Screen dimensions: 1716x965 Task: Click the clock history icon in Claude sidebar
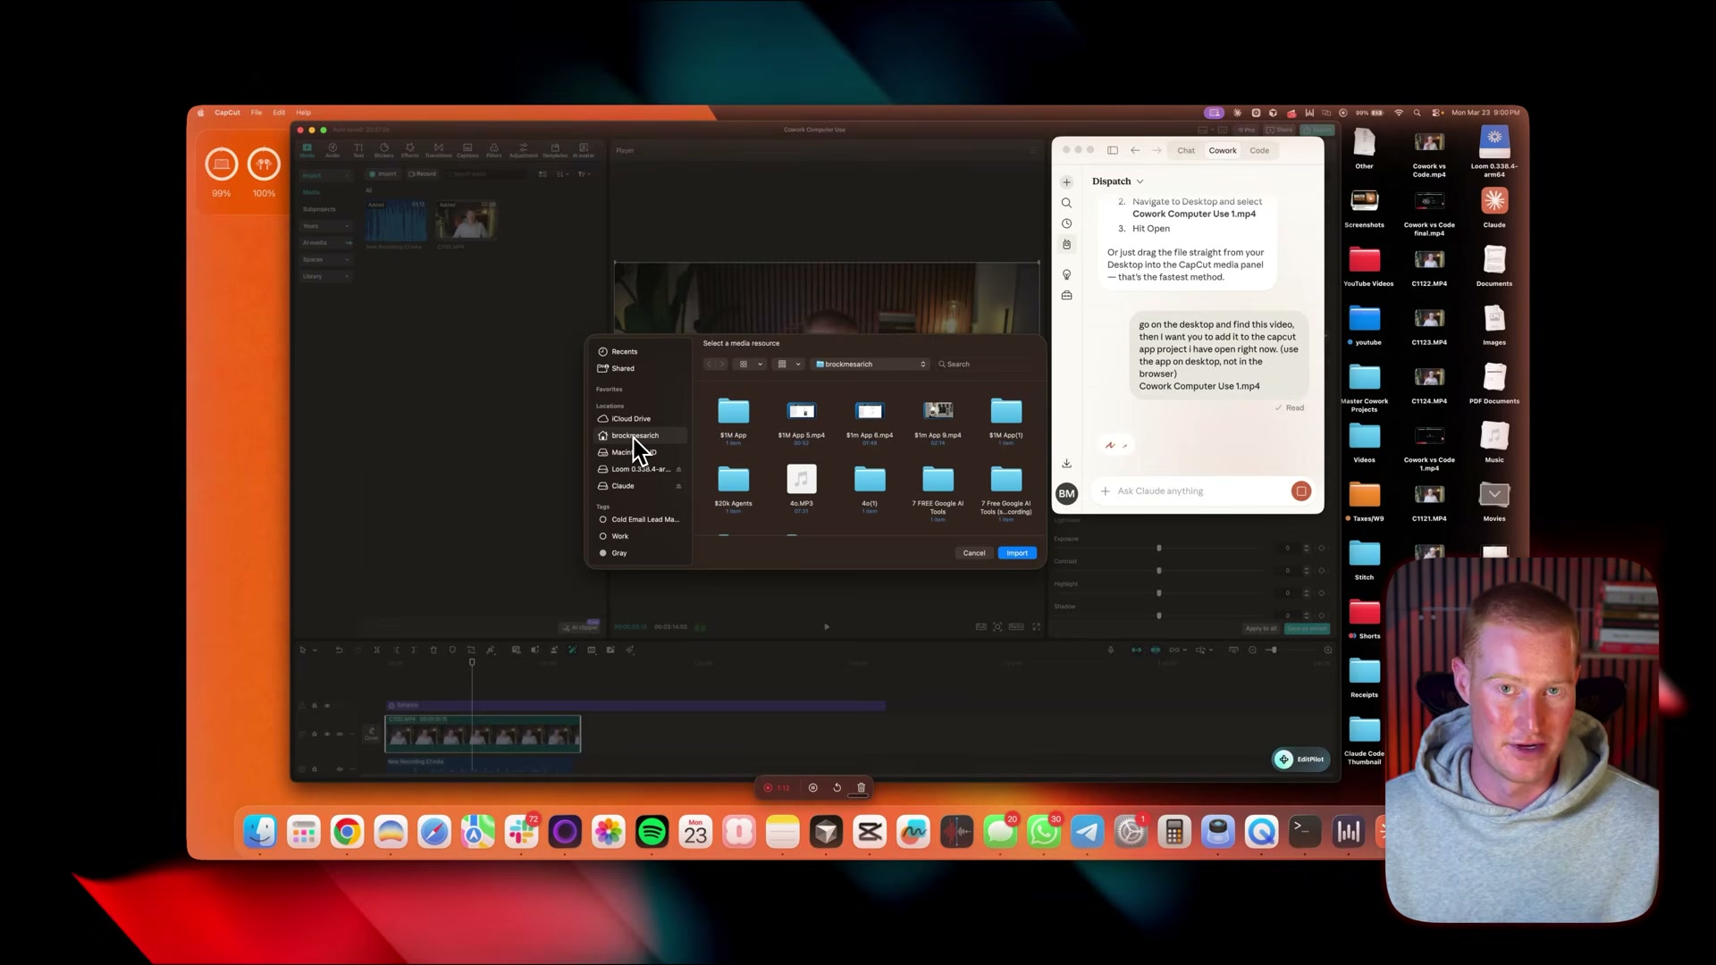[x=1066, y=223]
